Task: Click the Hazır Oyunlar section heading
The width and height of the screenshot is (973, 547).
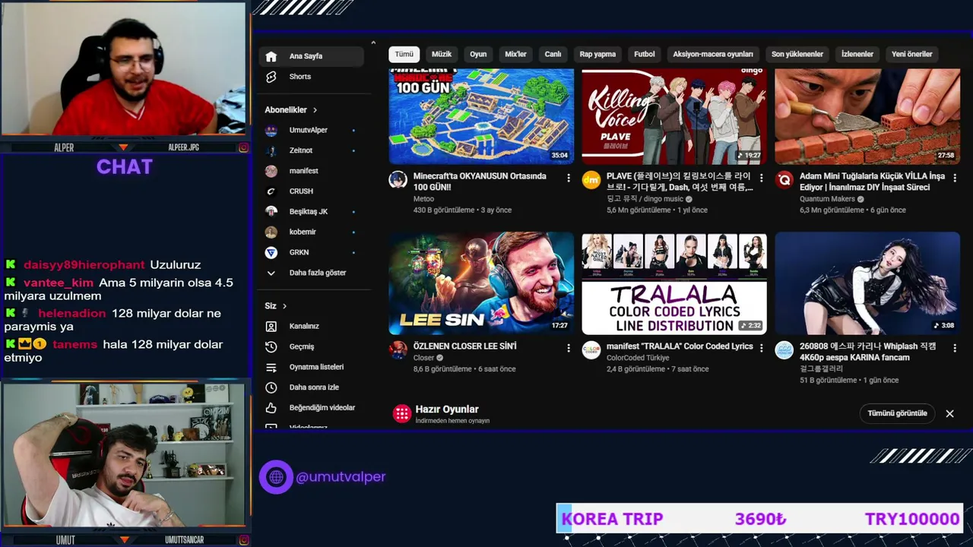Action: 447,409
